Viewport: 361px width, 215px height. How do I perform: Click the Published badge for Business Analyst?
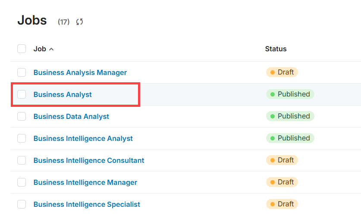tap(290, 94)
